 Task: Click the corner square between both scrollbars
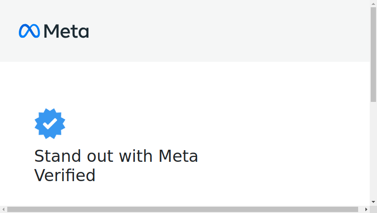point(373,210)
